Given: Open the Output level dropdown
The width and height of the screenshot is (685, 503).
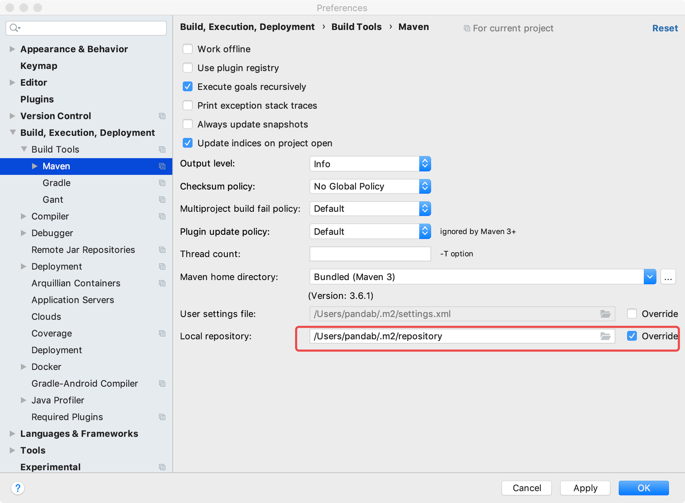Looking at the screenshot, I should (x=370, y=164).
